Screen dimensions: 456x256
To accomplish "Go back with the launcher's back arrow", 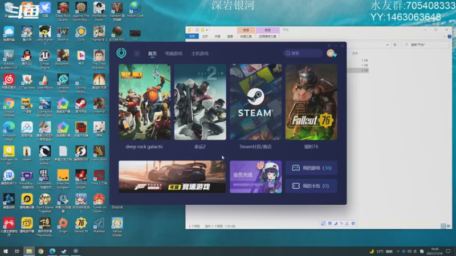I will point(137,53).
